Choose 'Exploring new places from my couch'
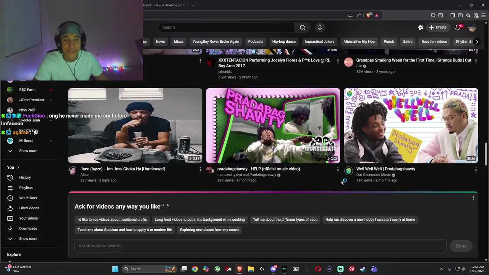The width and height of the screenshot is (489, 275). (209, 230)
